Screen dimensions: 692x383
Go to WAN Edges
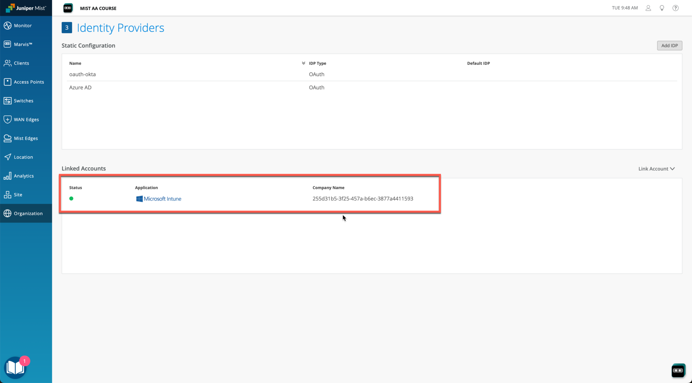point(26,119)
